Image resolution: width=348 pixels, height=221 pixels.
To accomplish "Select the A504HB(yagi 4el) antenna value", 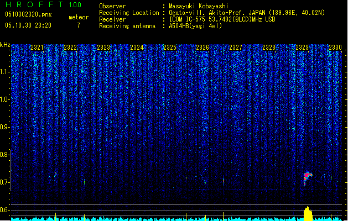I will [195, 26].
